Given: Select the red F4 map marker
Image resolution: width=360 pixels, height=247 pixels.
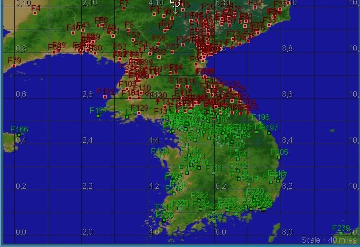Looking at the screenshot, I should (35, 13).
